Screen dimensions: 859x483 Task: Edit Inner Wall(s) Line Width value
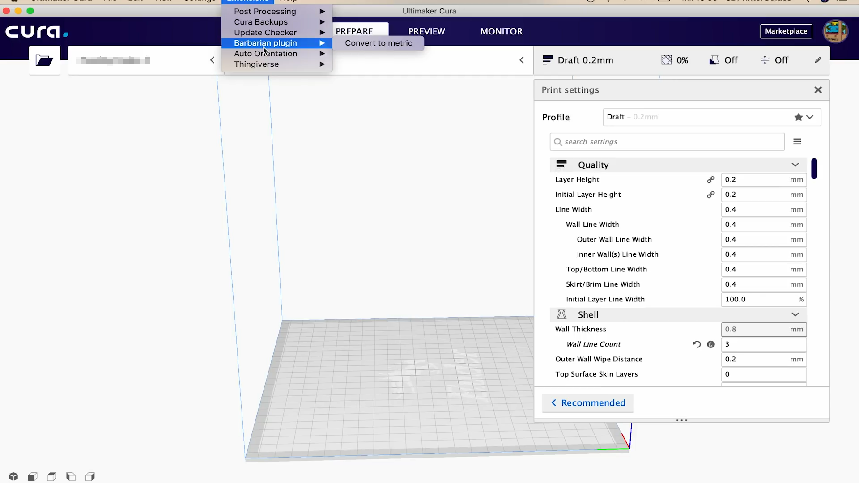tap(764, 254)
